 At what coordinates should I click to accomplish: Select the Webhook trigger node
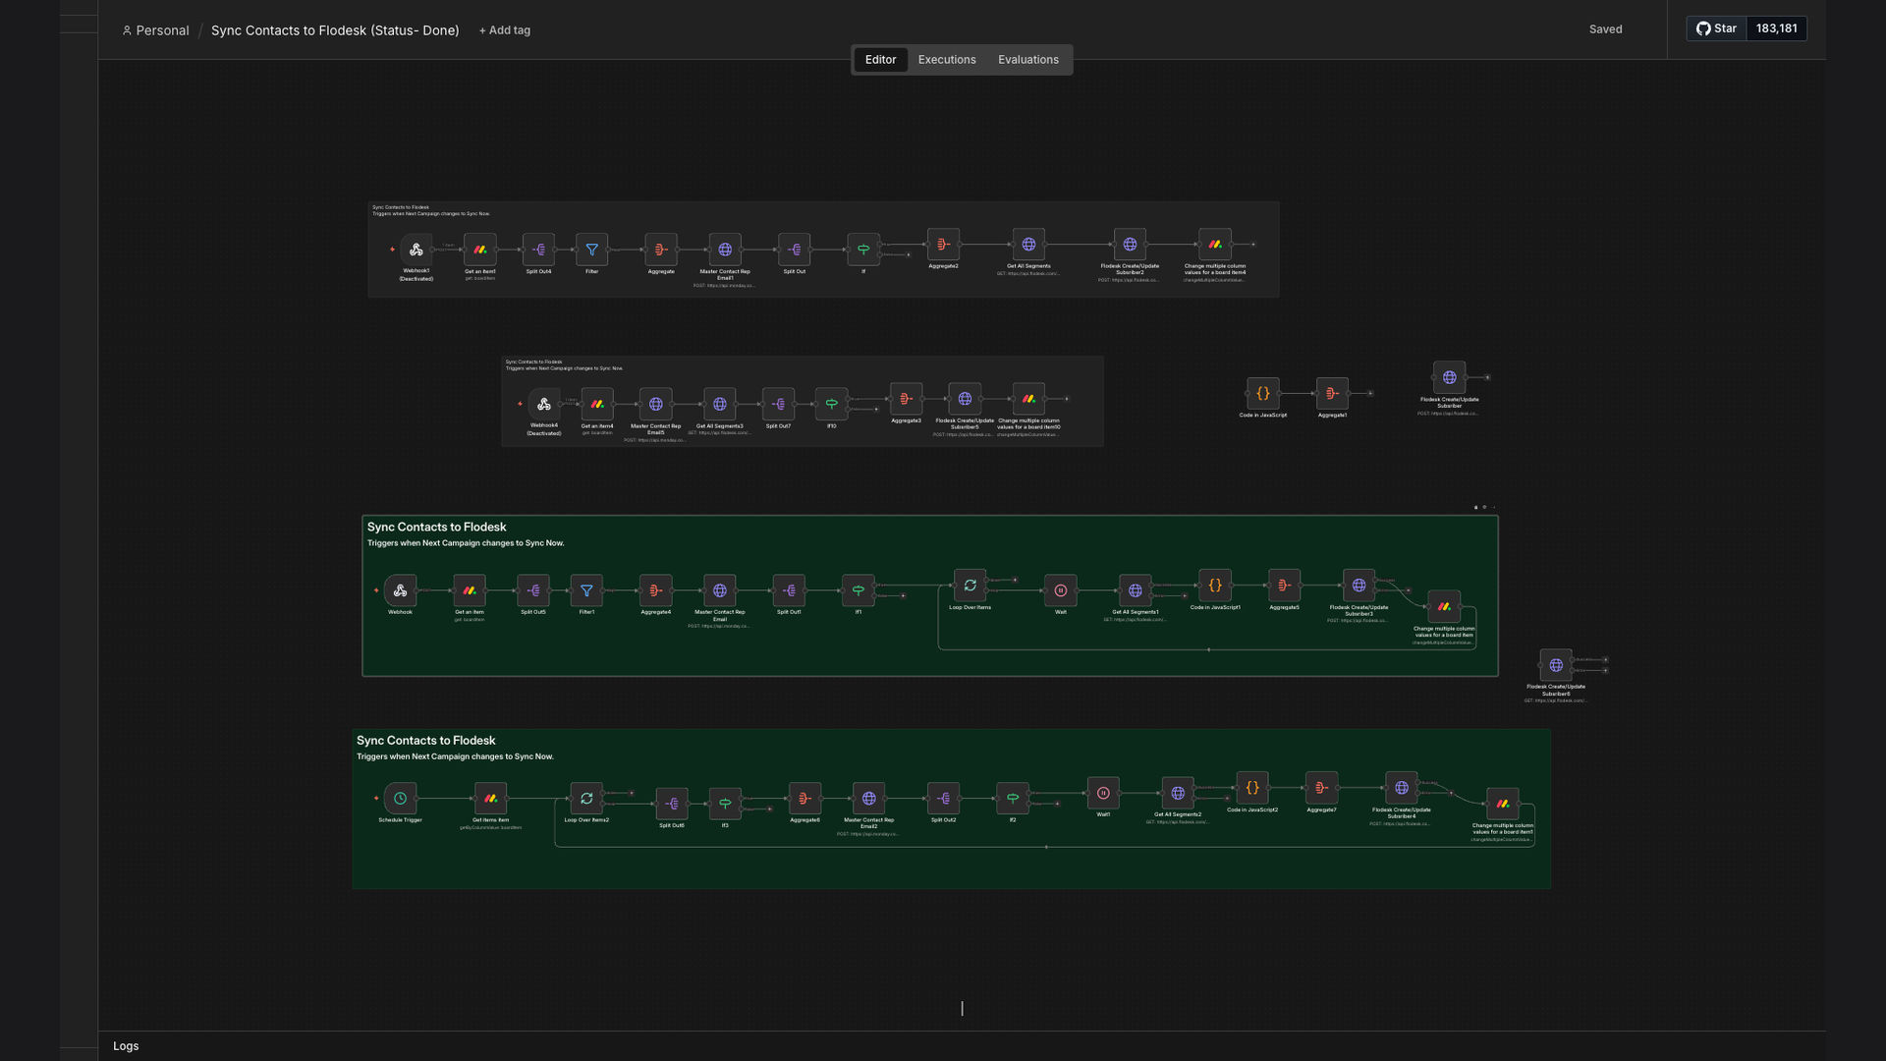(400, 590)
